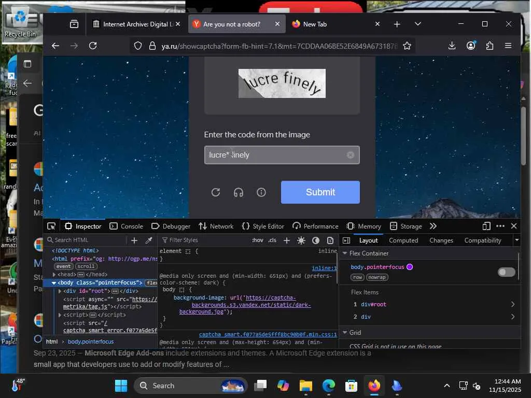Open captcha info icon
The width and height of the screenshot is (531, 398).
coord(261,192)
